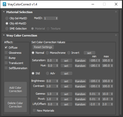Click the vertical scrollbar on the right
The image size is (123, 117).
tap(120, 62)
